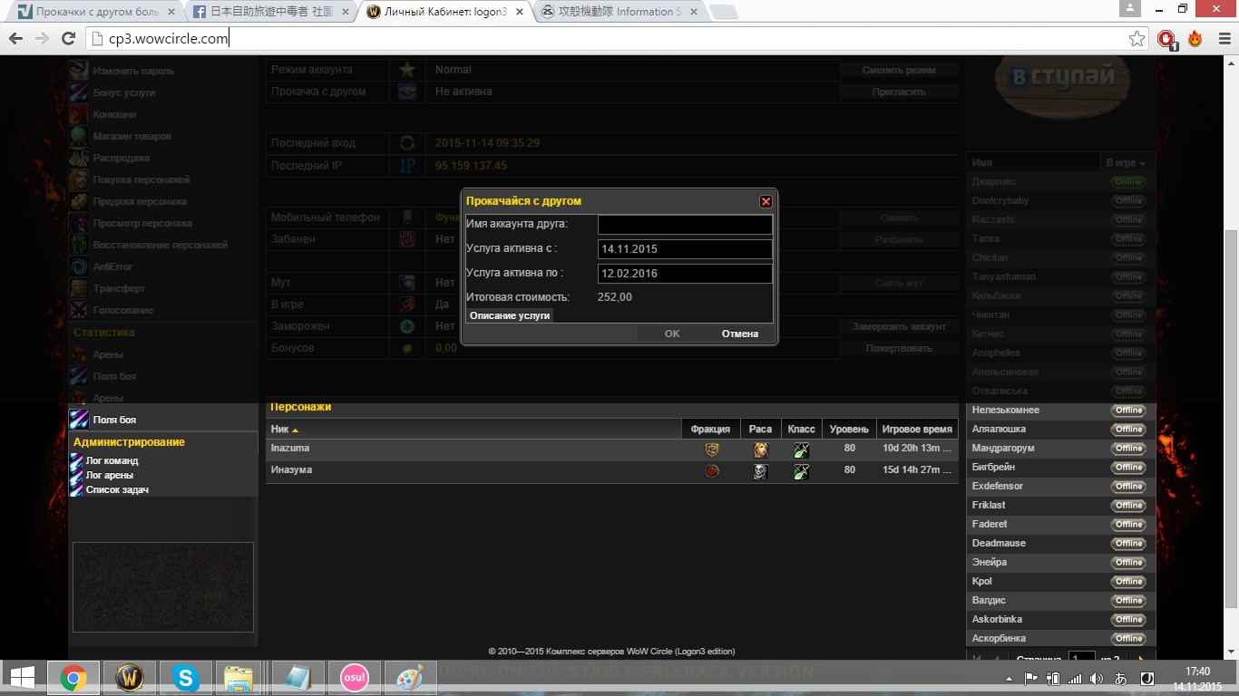Click the Распродажа sidebar icon
Image resolution: width=1239 pixels, height=696 pixels.
(x=79, y=158)
